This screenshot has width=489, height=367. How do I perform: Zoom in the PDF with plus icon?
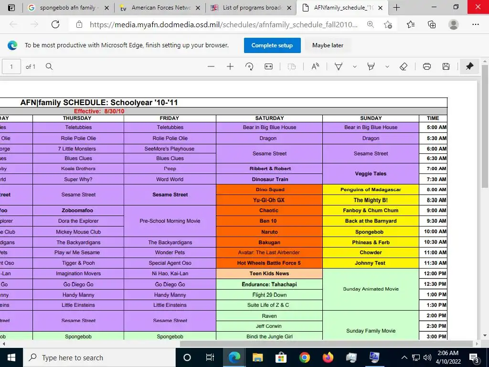click(x=230, y=66)
